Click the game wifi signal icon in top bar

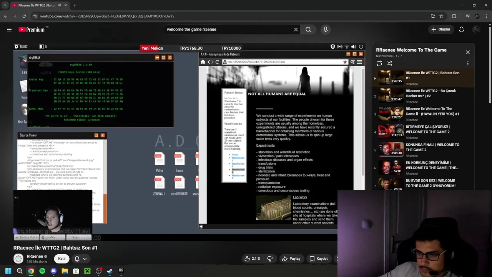(x=347, y=47)
